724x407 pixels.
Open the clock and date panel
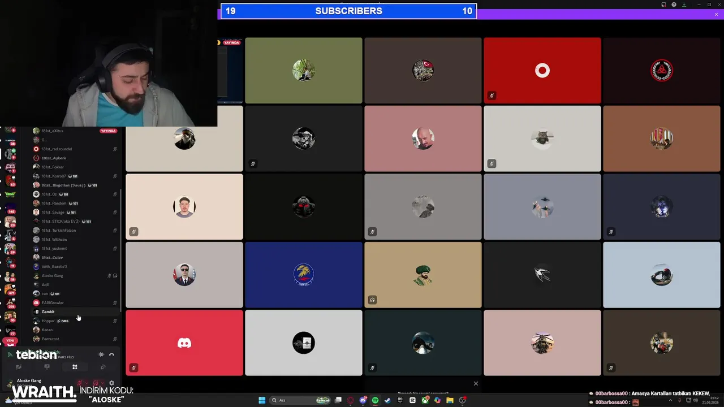point(711,400)
